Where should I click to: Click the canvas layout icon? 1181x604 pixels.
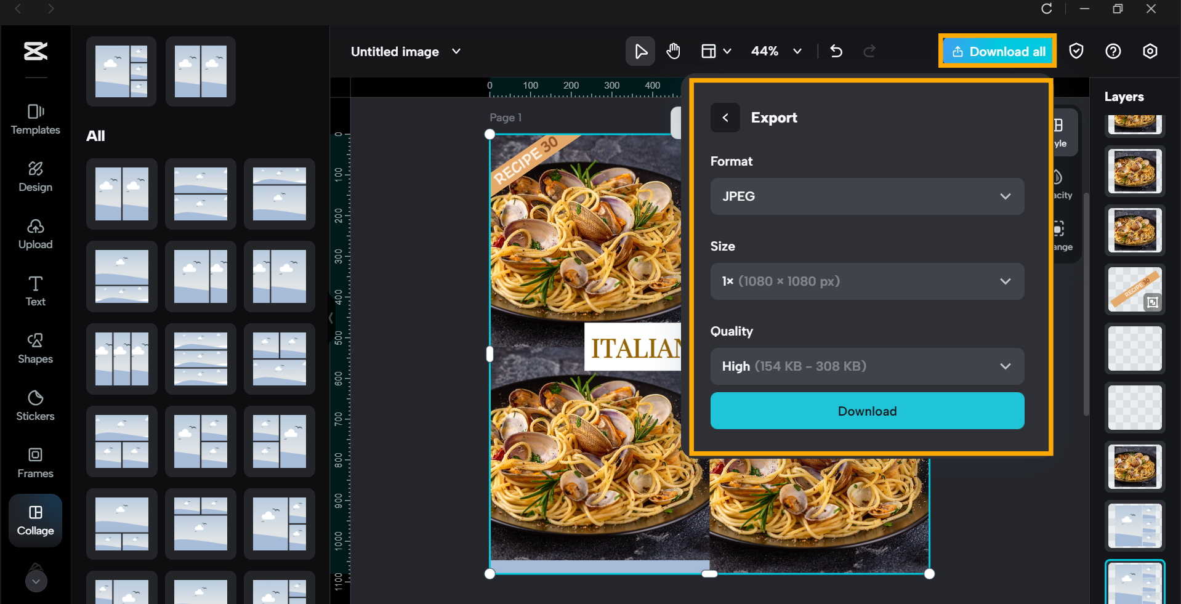[709, 51]
